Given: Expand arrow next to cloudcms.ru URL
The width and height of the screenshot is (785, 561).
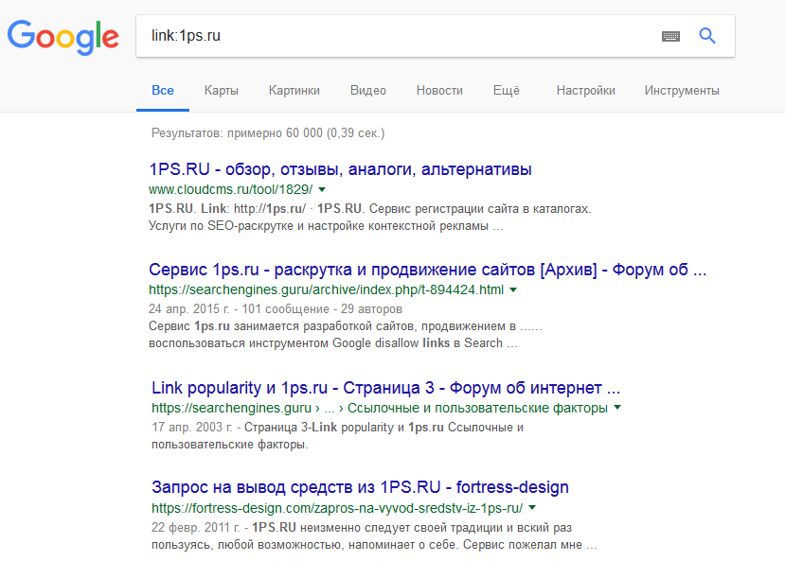Looking at the screenshot, I should click(322, 189).
